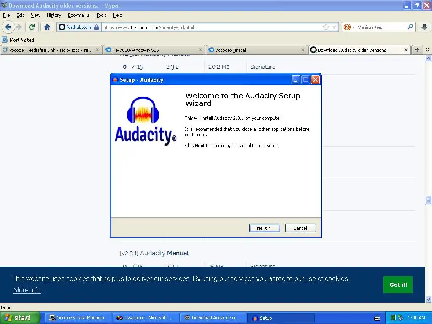Viewport: 432px width, 324px height.
Task: Accept cookies with Got it! button
Action: pos(398,285)
